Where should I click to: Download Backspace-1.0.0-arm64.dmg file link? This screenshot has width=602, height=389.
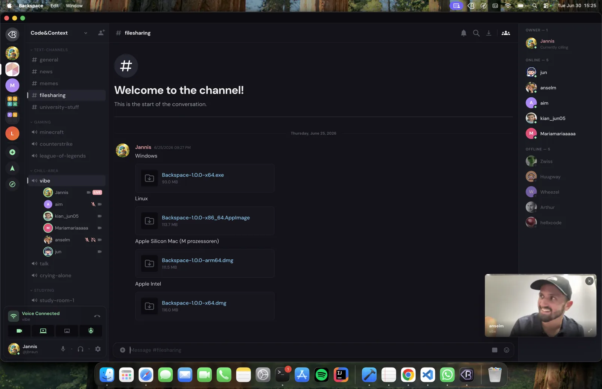[198, 260]
